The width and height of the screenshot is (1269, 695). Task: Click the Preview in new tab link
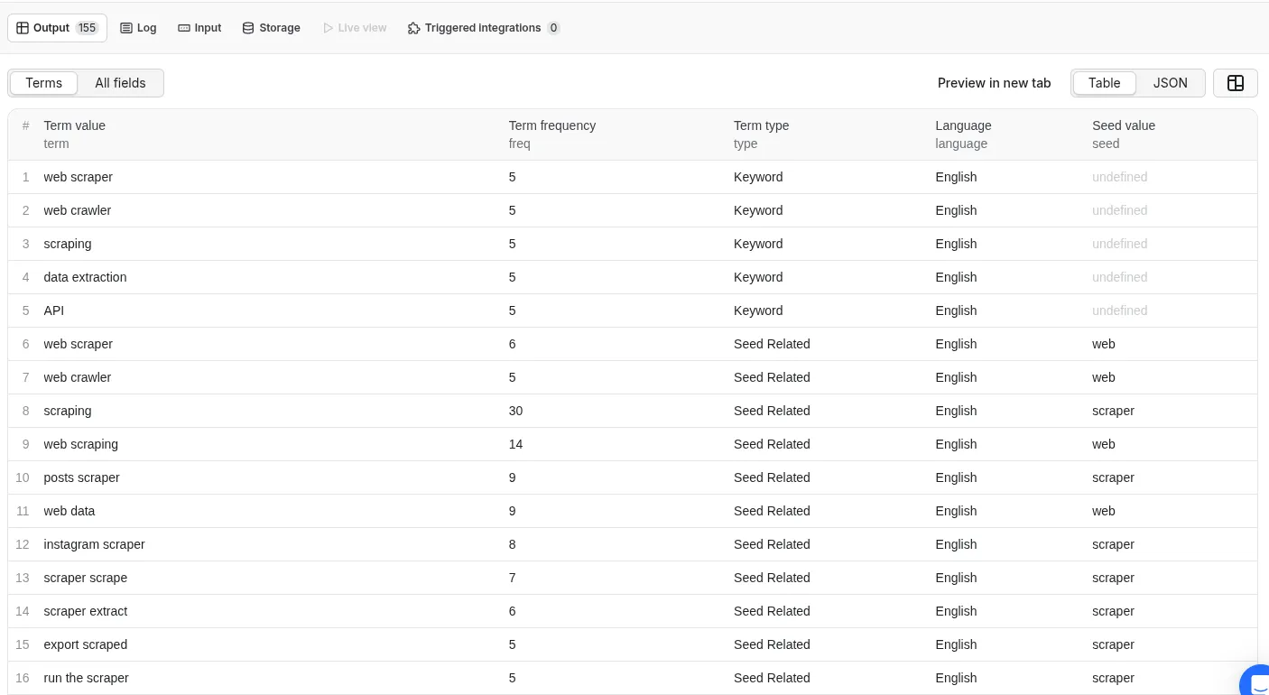[994, 82]
